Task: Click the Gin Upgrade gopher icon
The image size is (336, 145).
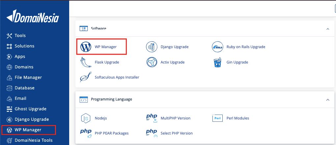Action: [217, 63]
